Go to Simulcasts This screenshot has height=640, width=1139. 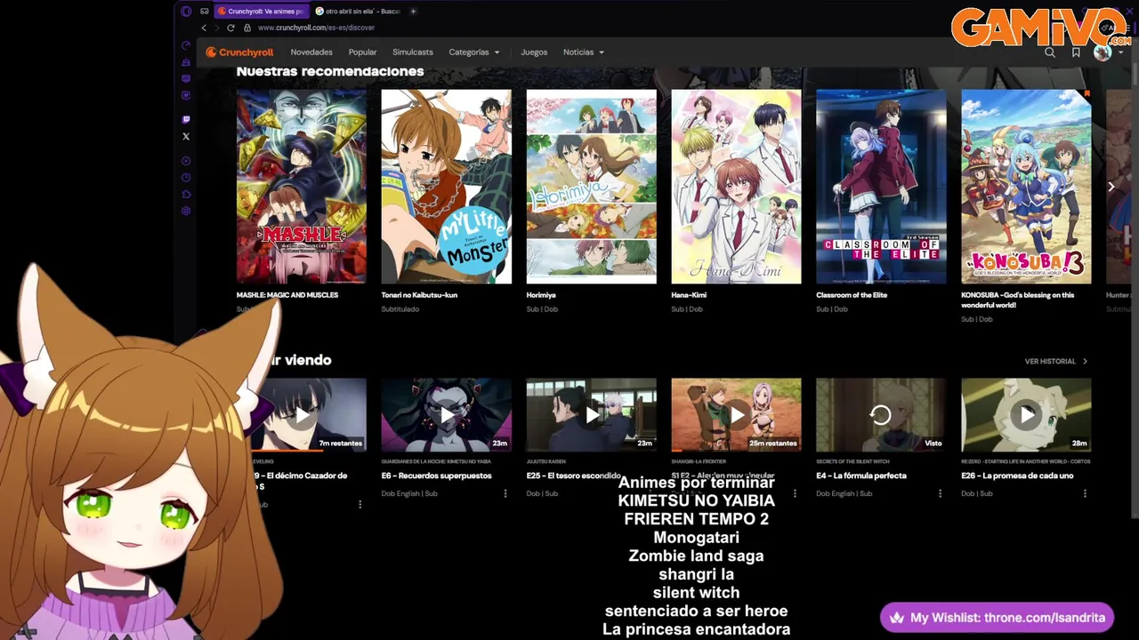point(413,52)
